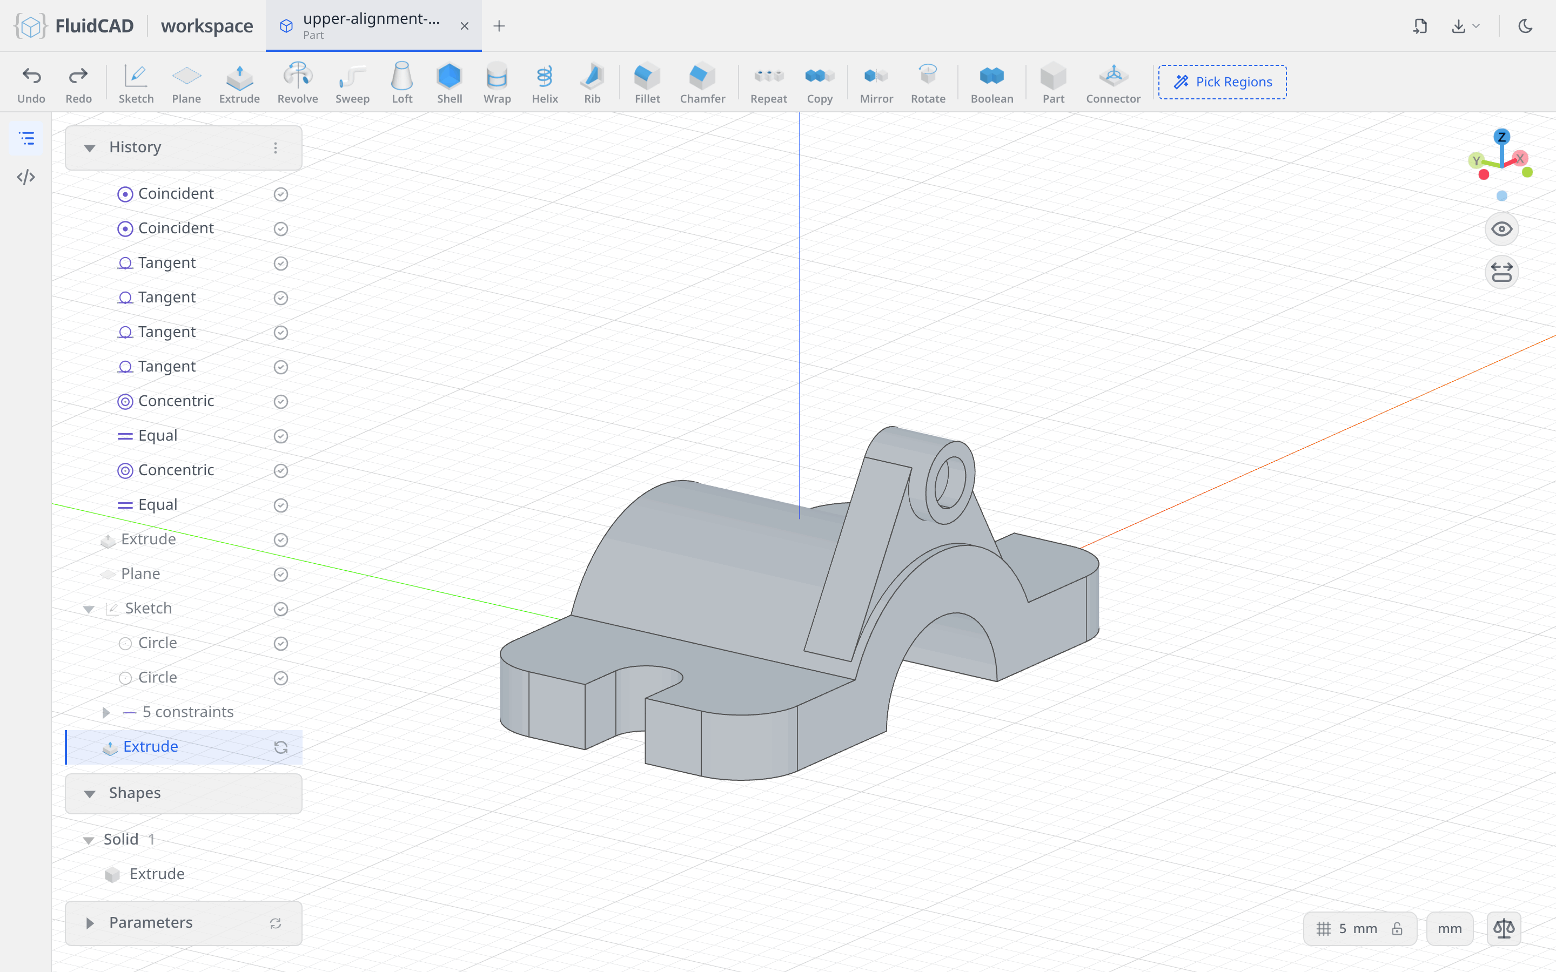Select the Mirror tool
The height and width of the screenshot is (972, 1556).
pos(876,83)
